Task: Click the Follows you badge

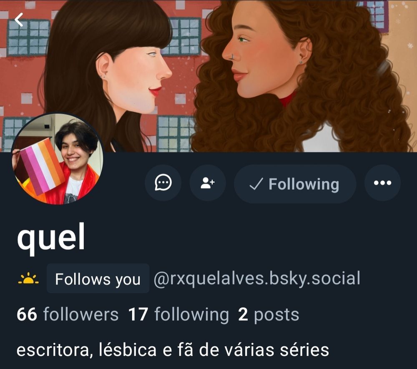Action: click(x=98, y=278)
